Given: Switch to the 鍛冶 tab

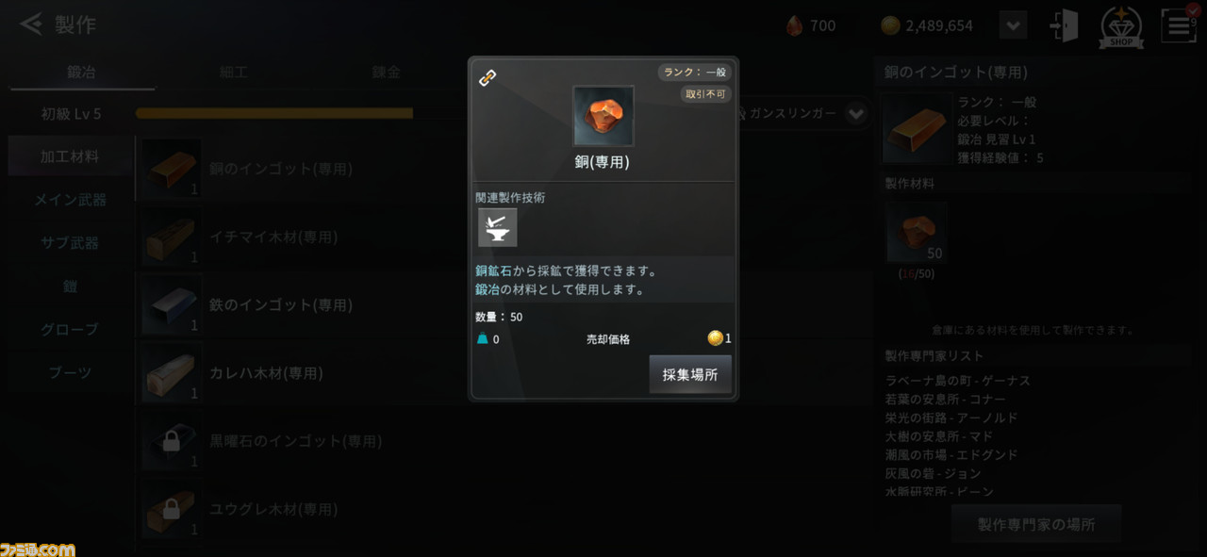Looking at the screenshot, I should pos(81,72).
